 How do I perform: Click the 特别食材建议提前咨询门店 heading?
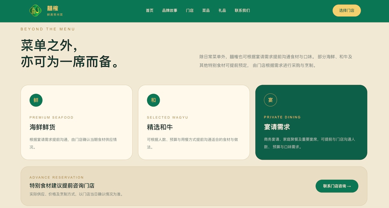tap(62, 186)
